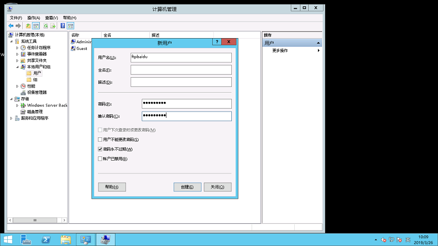Click the 密码 input field
438x246 pixels.
click(x=187, y=104)
